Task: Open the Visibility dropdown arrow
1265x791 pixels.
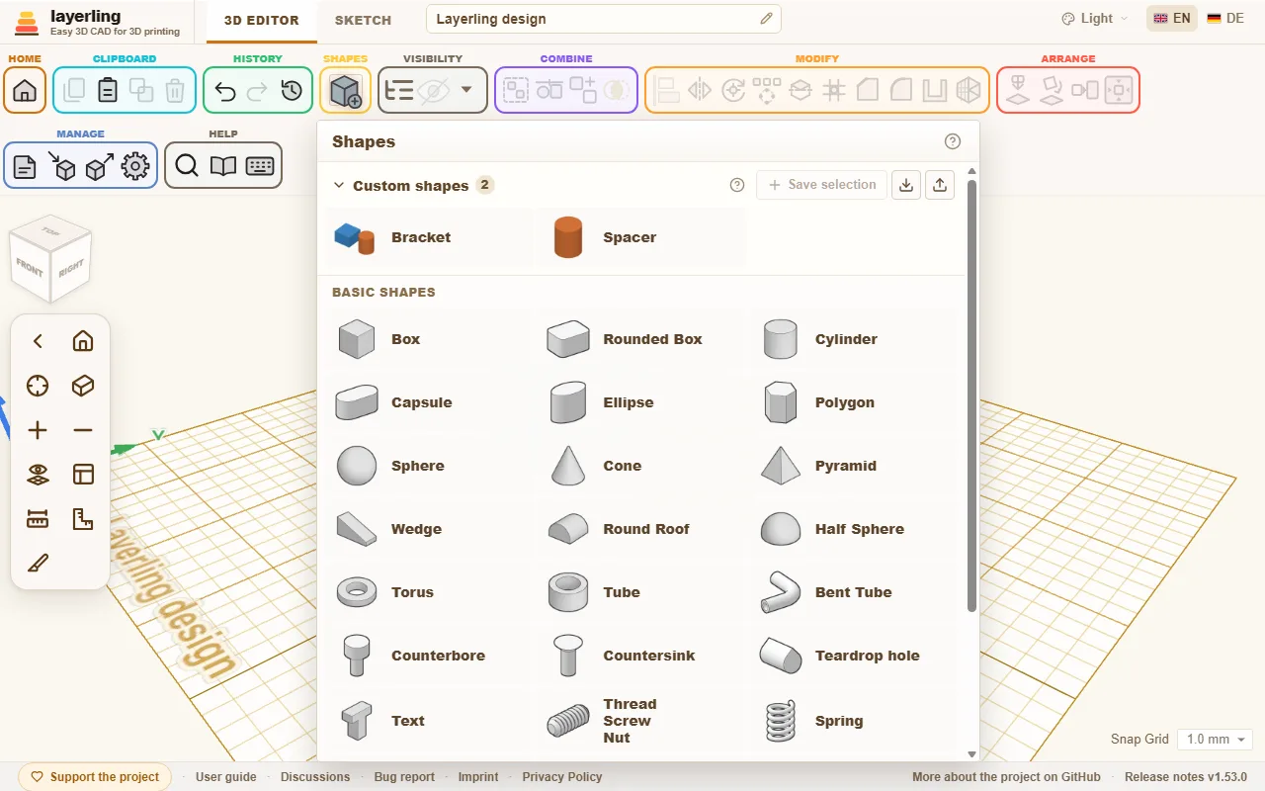Action: 466,90
